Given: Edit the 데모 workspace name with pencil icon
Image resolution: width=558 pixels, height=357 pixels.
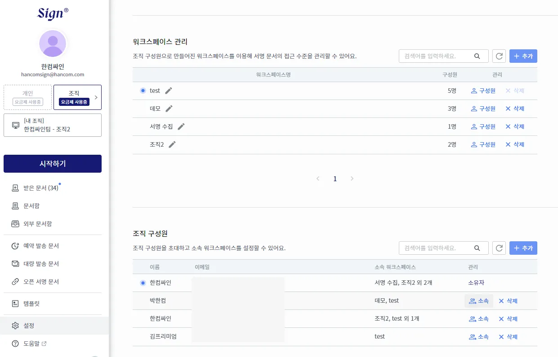Looking at the screenshot, I should click(169, 109).
